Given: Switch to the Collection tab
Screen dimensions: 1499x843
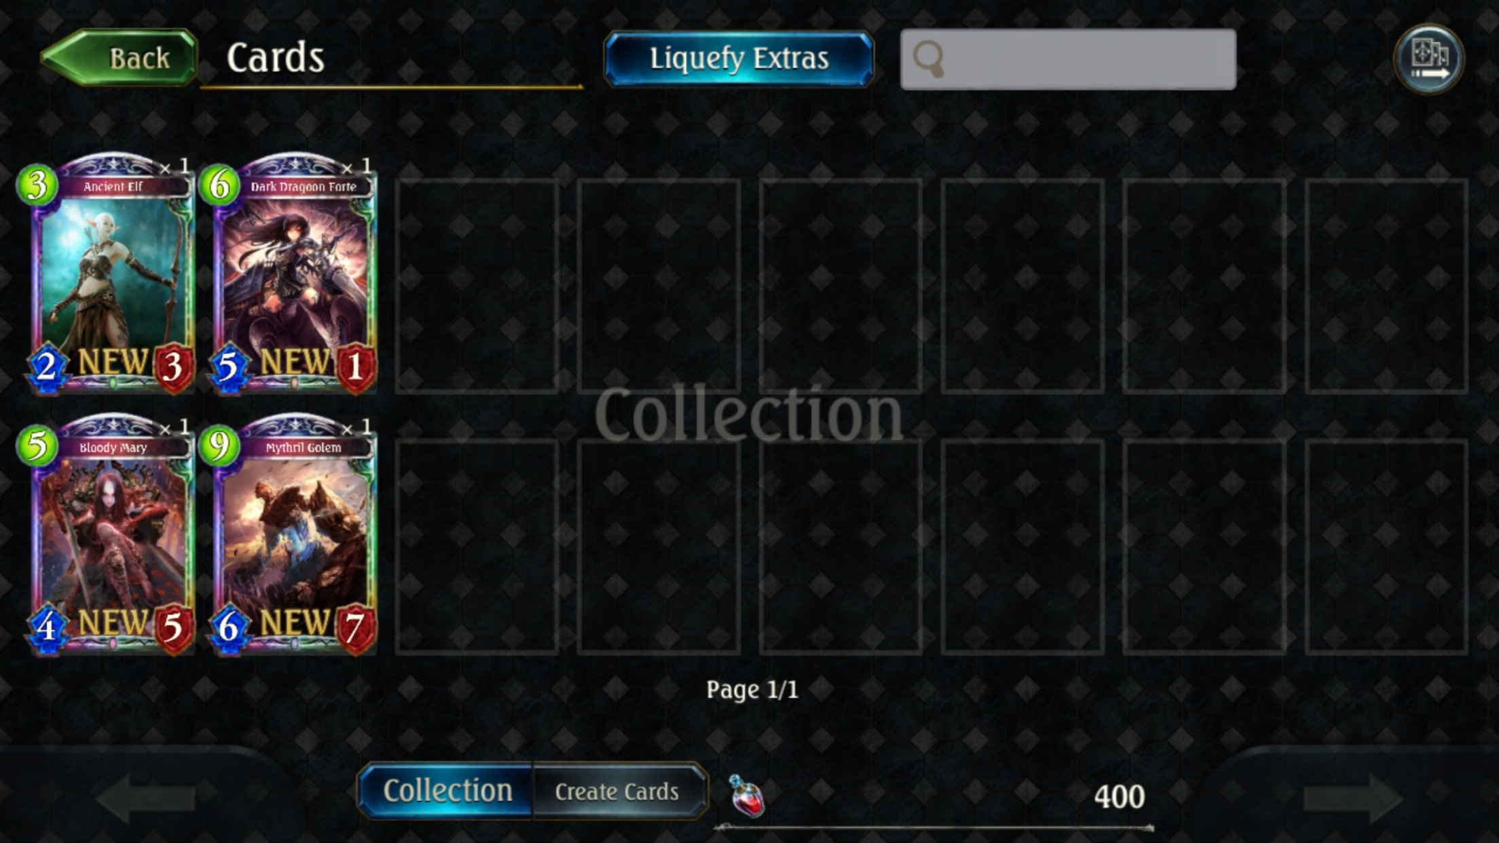Looking at the screenshot, I should point(447,791).
